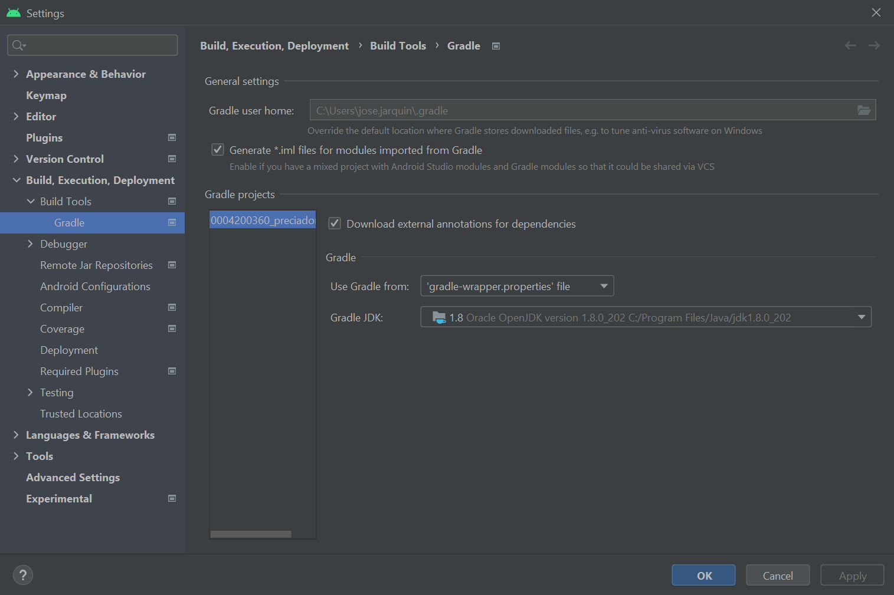
Task: Toggle Download external annotations for dependencies checkbox
Action: pos(335,223)
